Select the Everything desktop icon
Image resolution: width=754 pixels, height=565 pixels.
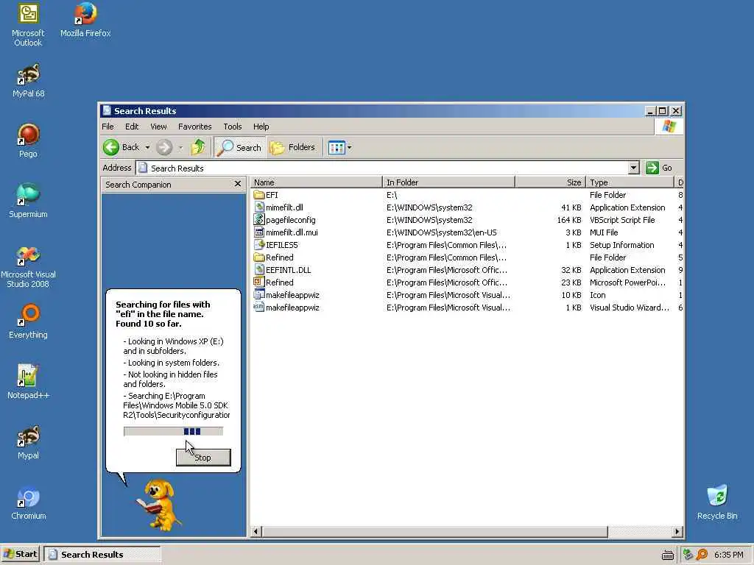pyautogui.click(x=29, y=321)
